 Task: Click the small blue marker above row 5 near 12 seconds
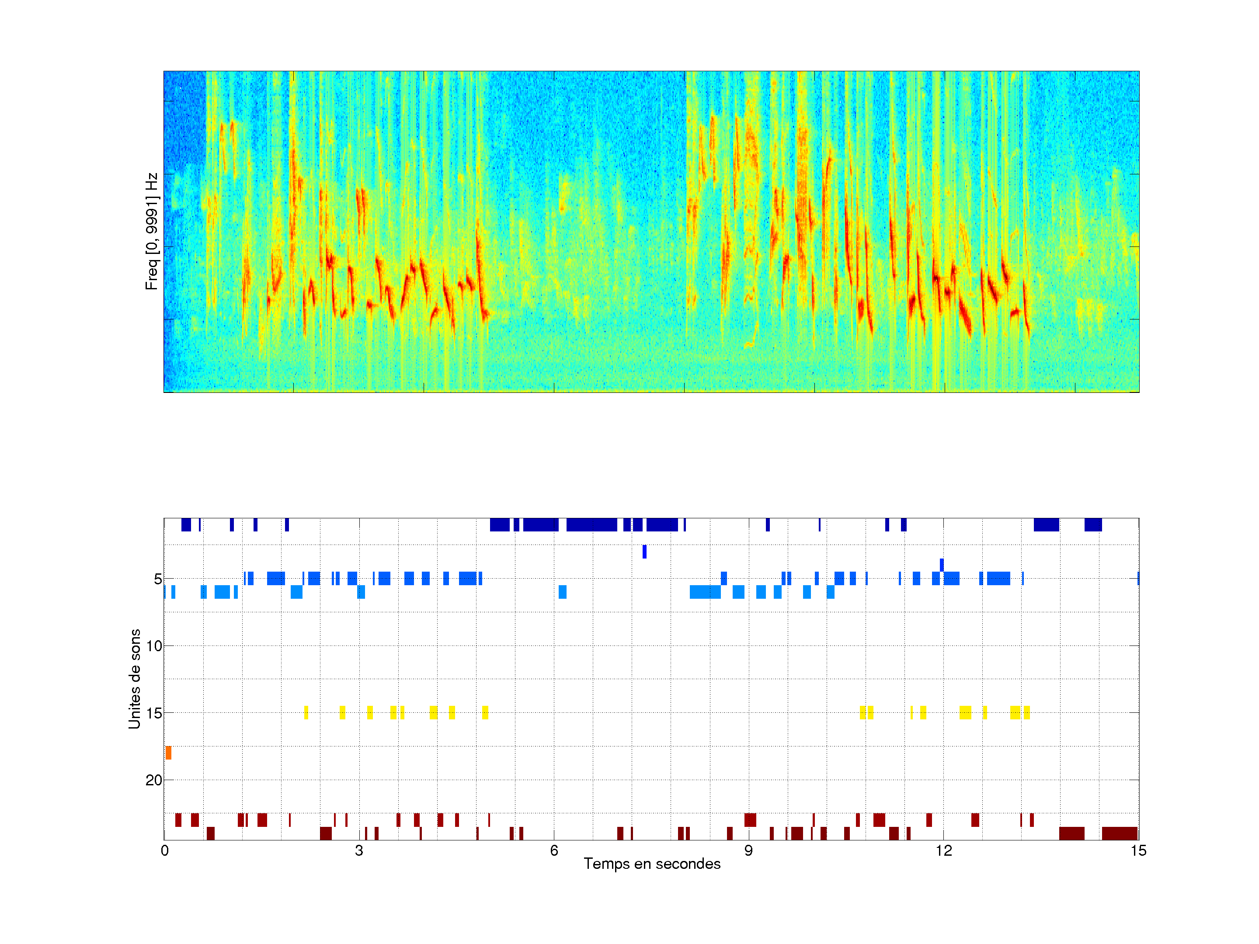[x=941, y=565]
